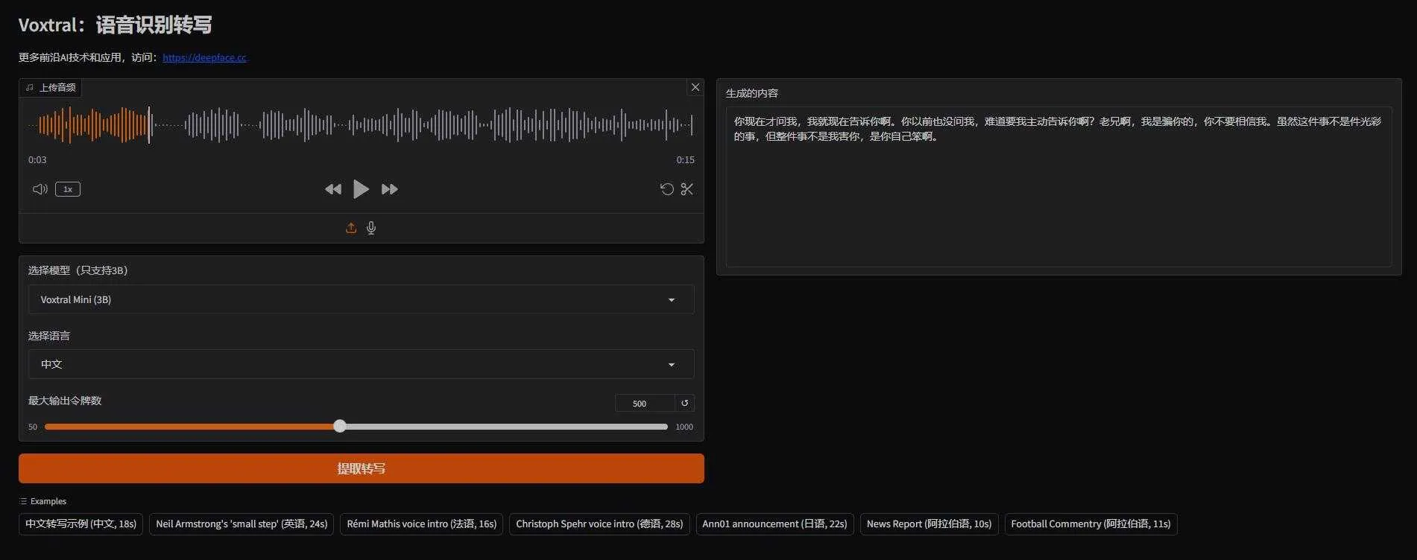The height and width of the screenshot is (560, 1417).
Task: Open the scissors trim tool
Action: [687, 189]
